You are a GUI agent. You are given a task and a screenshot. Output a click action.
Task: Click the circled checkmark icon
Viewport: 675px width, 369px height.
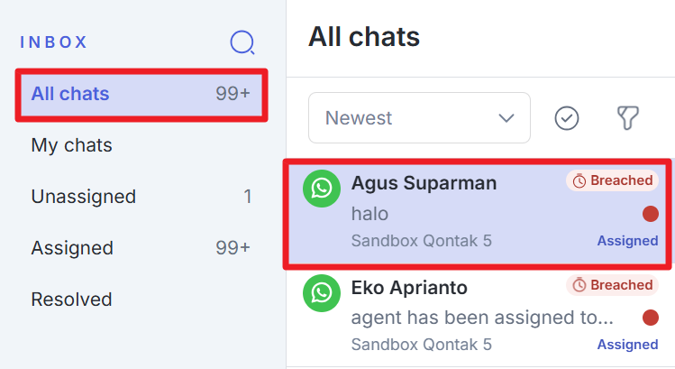(x=567, y=118)
